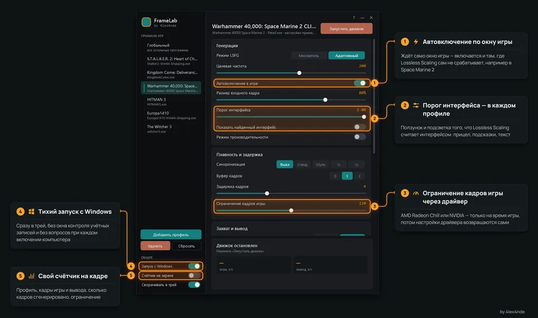Click the вывод, к/с stats box

pyautogui.click(x=331, y=265)
